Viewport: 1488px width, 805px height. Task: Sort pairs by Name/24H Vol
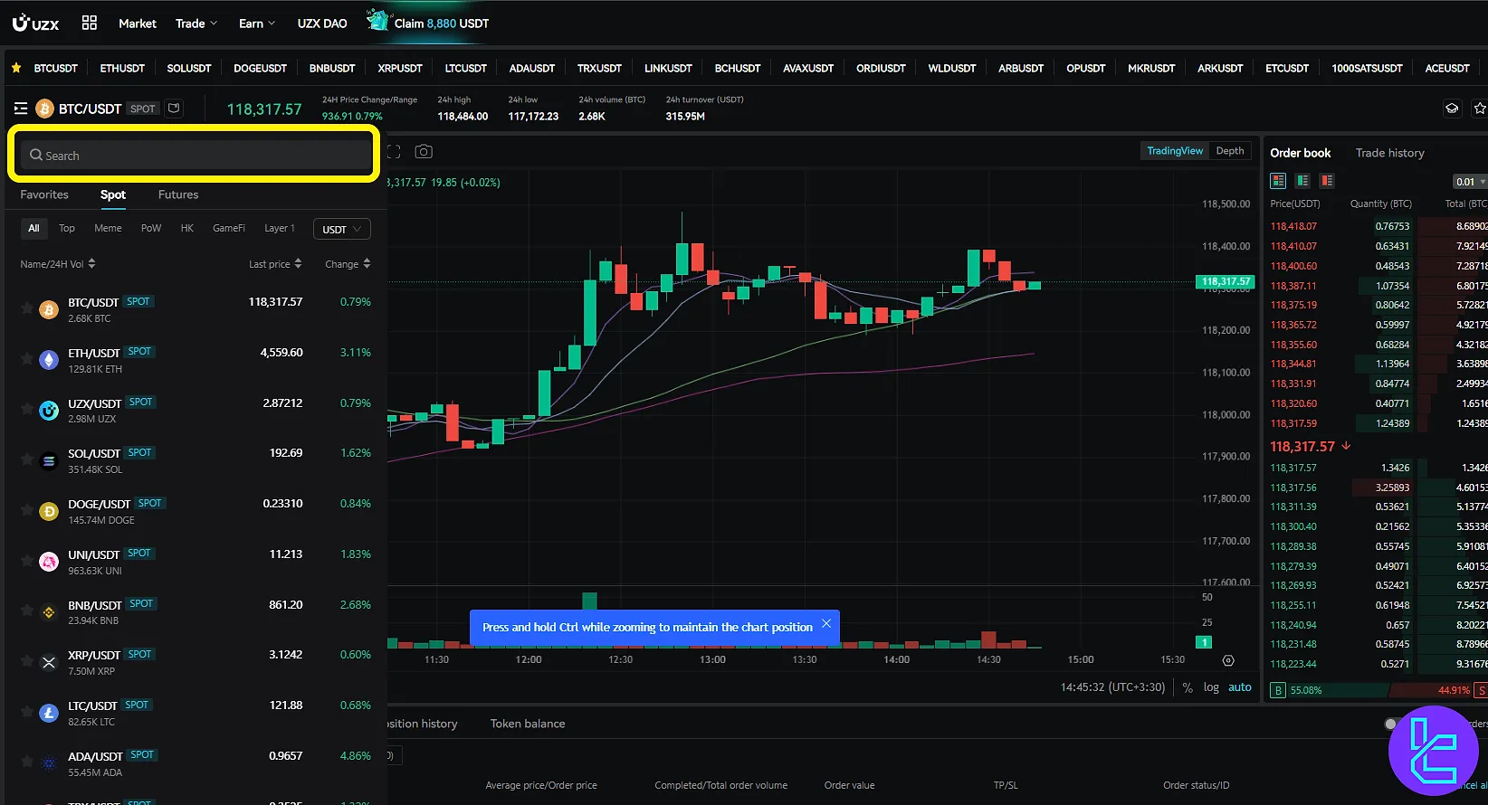58,264
